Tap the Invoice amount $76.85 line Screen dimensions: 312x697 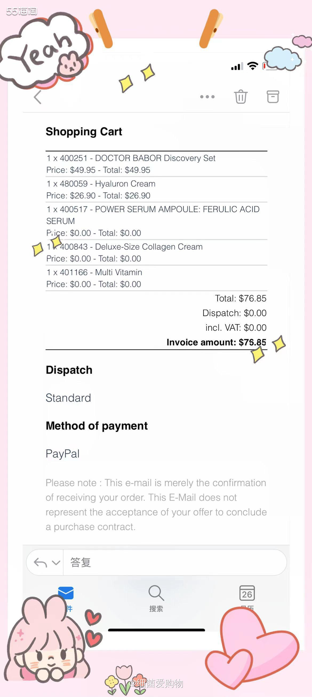216,342
